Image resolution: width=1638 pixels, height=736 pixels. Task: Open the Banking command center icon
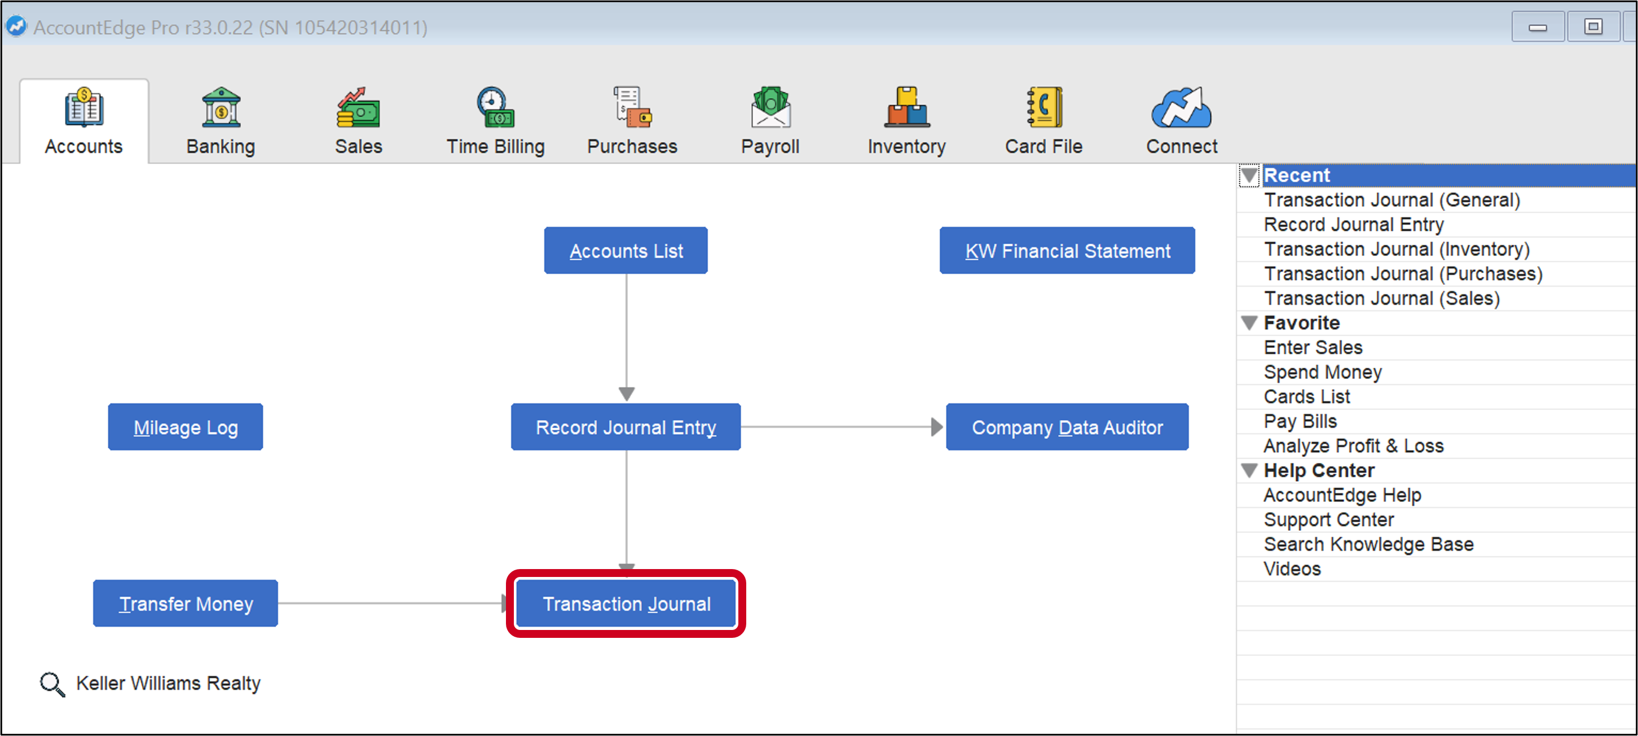point(221,107)
